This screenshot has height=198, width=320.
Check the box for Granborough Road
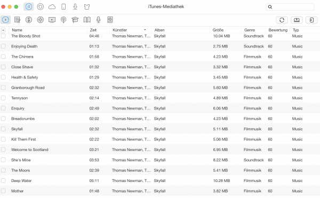[3, 88]
